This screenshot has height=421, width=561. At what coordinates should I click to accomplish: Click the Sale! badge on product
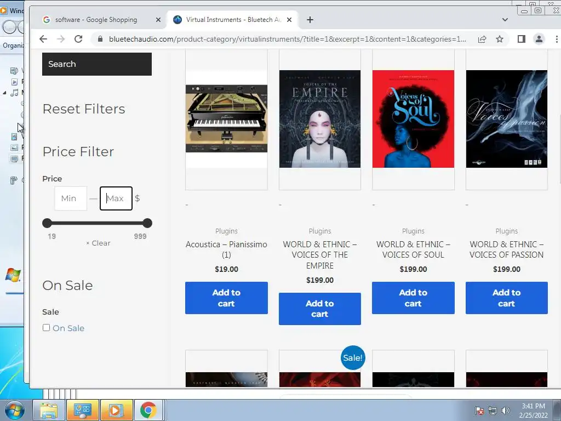353,357
